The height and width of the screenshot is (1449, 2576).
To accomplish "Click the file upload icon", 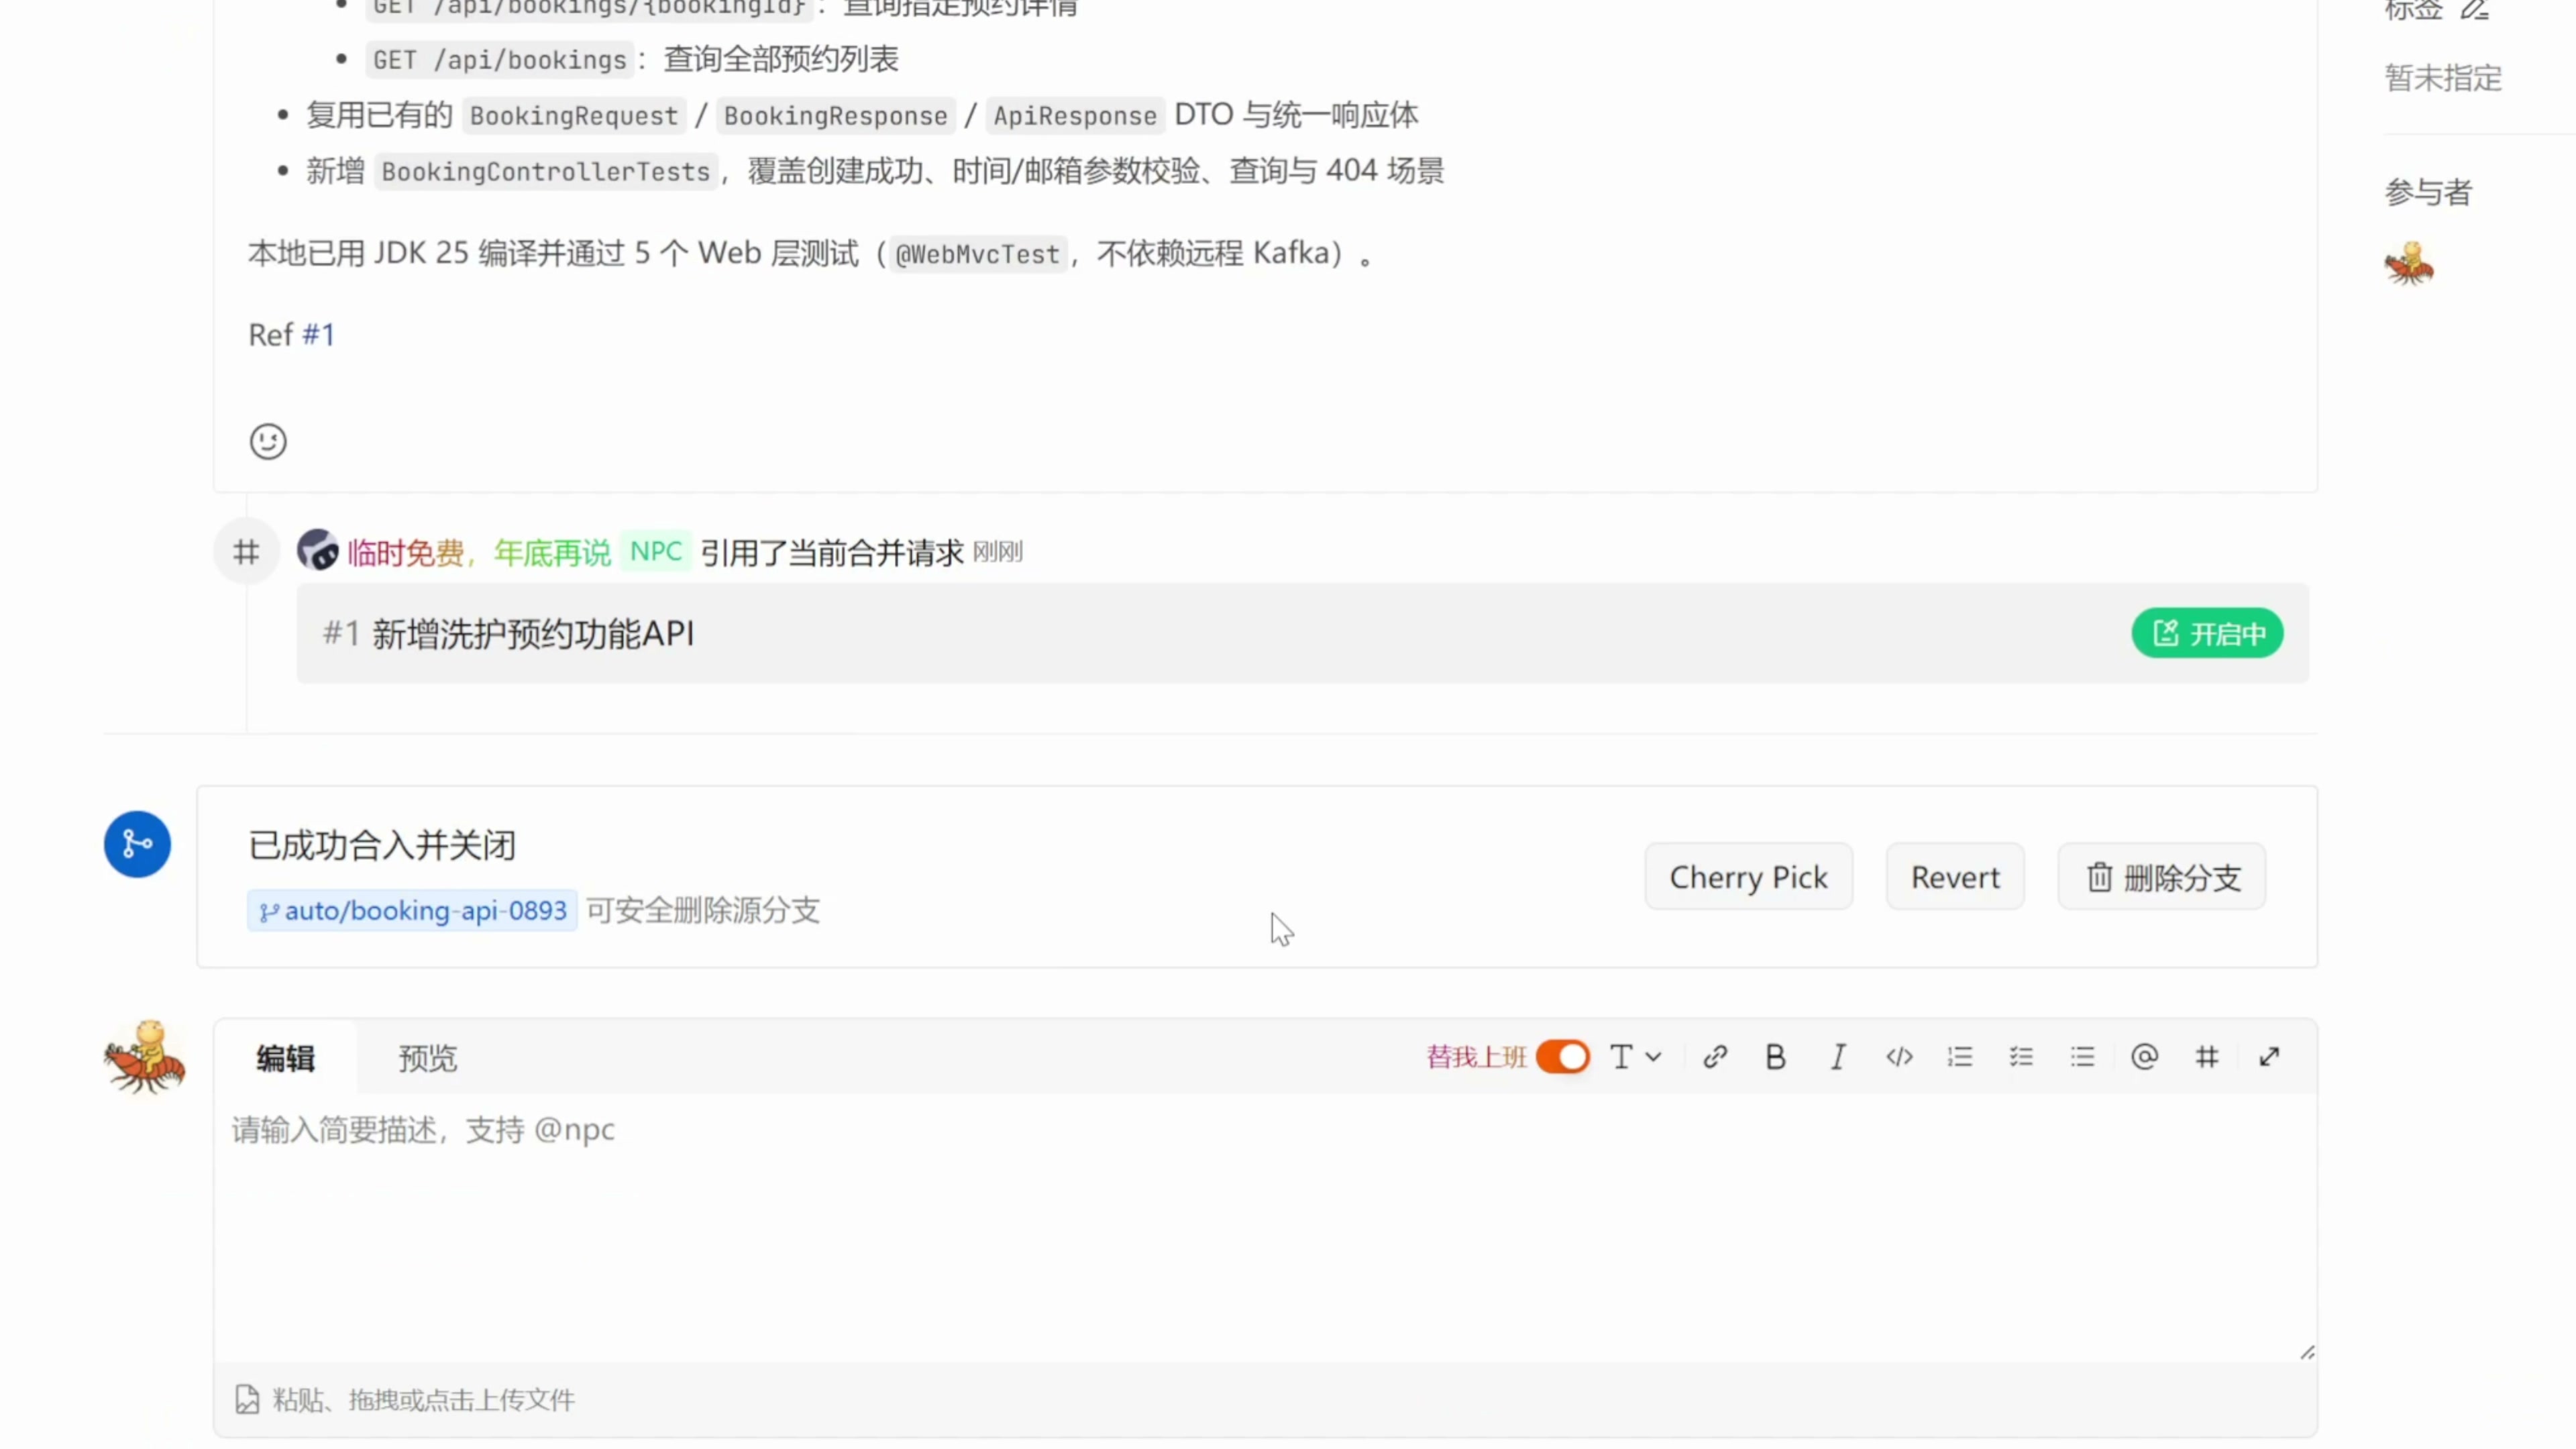I will click(247, 1399).
